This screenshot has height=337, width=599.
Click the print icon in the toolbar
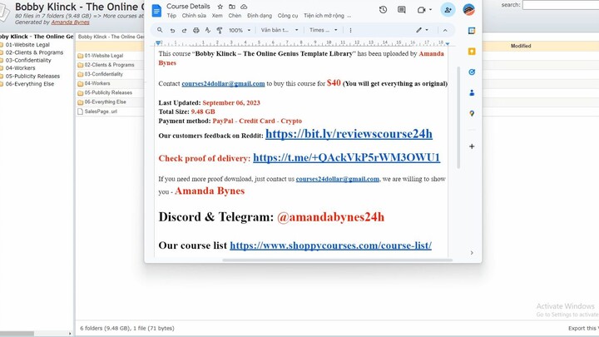click(196, 30)
